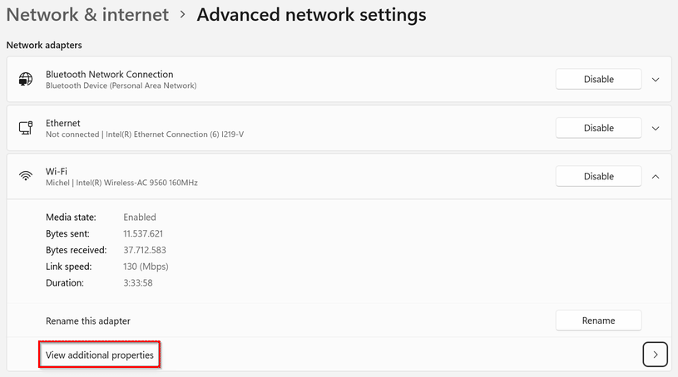
Task: Disable the Bluetooth Network Connection adapter
Action: pyautogui.click(x=598, y=80)
